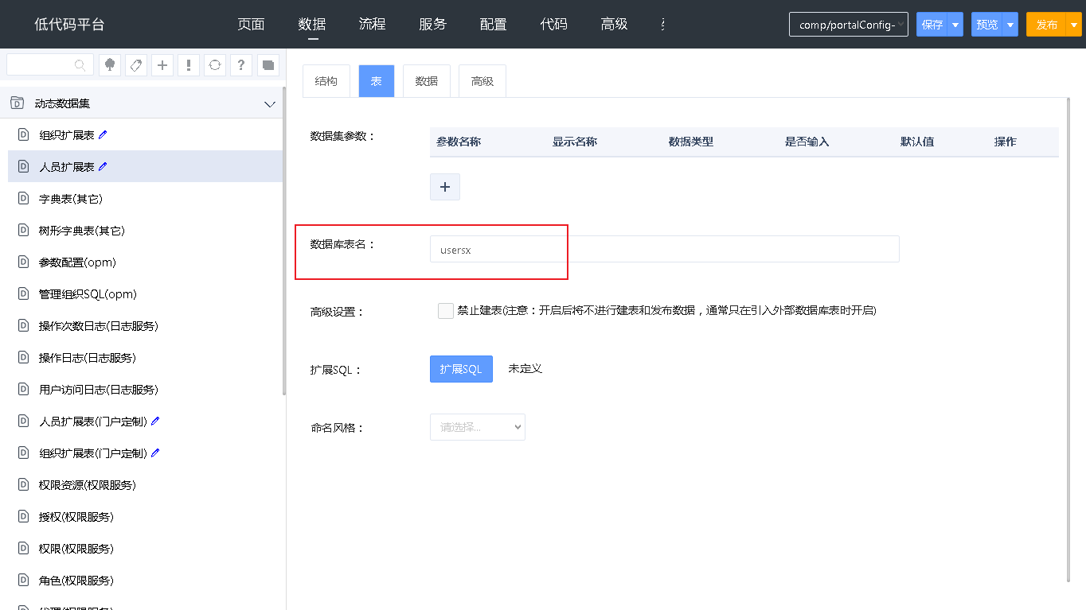Image resolution: width=1086 pixels, height=610 pixels.
Task: Switch to the 高级 tab in the editor
Action: [482, 81]
